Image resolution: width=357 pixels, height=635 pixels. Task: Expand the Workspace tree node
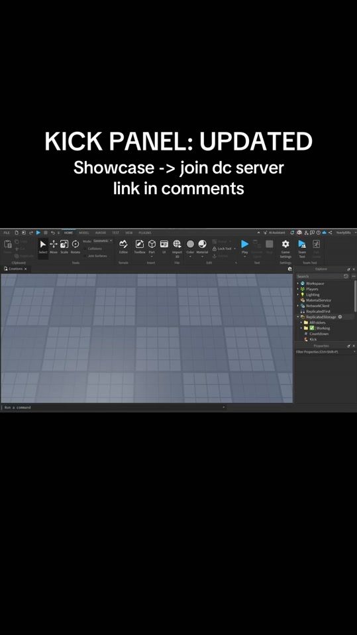pyautogui.click(x=298, y=284)
